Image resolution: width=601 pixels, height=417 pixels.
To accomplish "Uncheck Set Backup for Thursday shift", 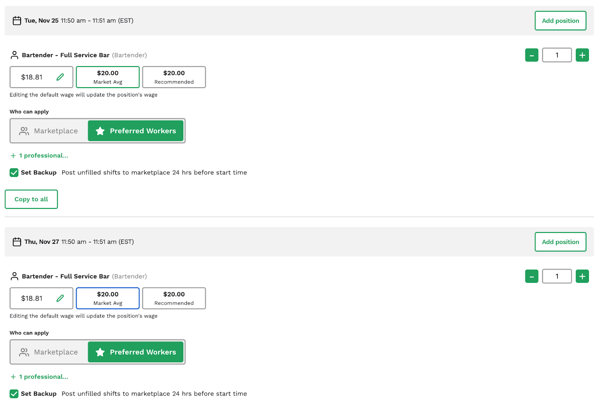I will coord(14,394).
